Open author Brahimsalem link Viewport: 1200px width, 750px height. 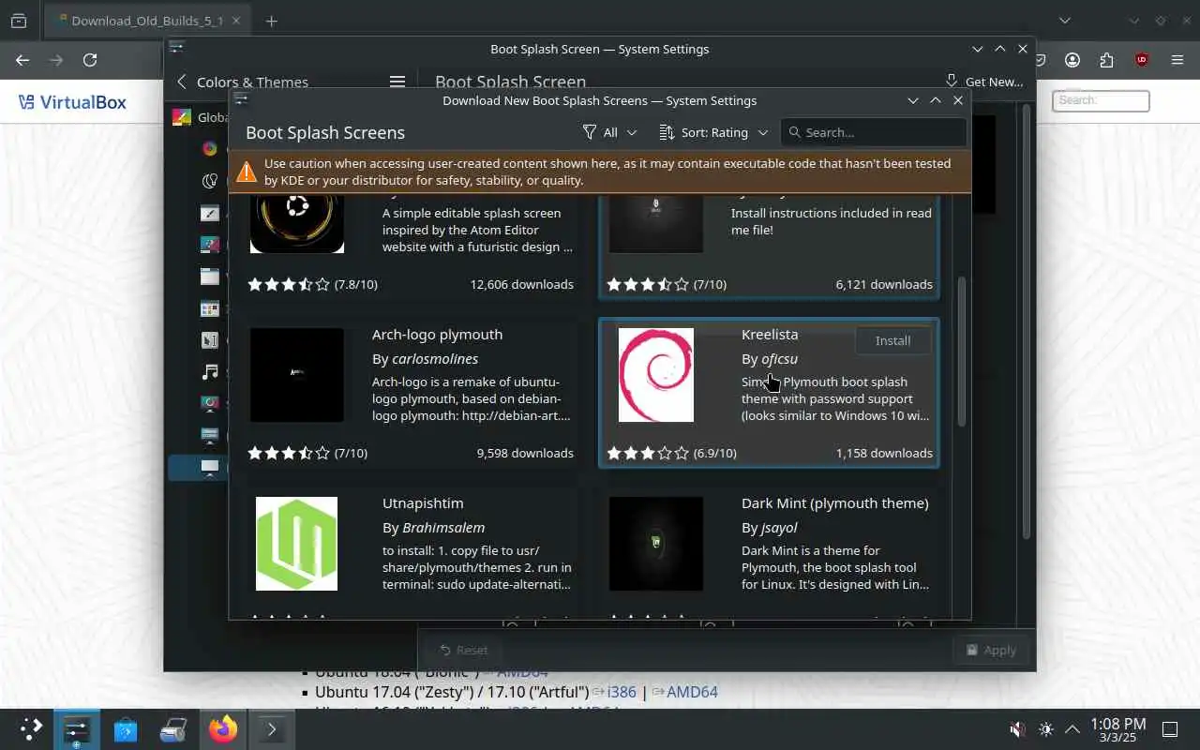(x=443, y=528)
